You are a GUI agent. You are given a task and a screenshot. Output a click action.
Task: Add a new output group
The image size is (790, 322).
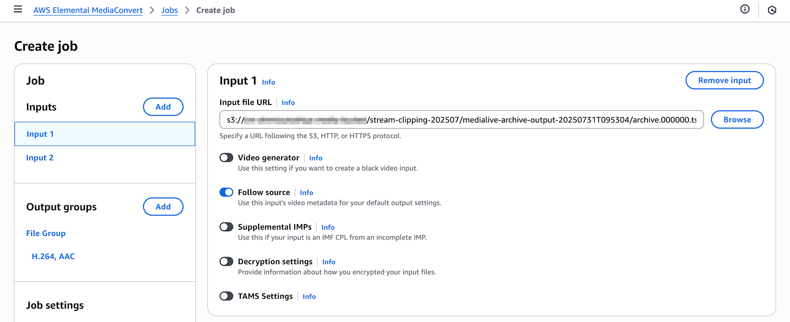point(163,207)
